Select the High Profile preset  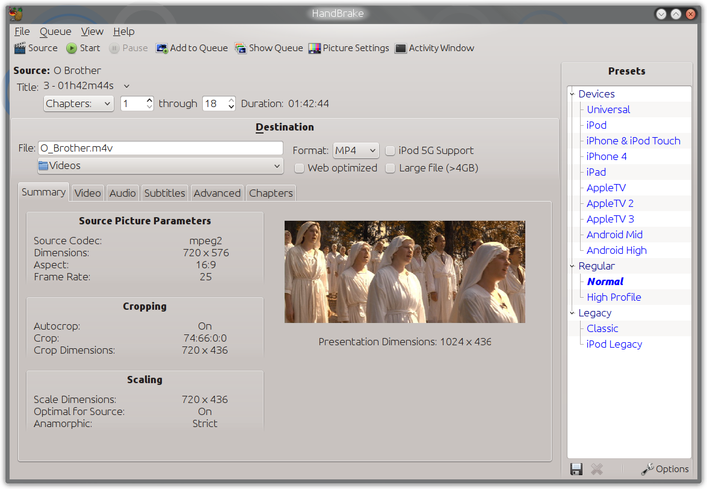point(614,298)
